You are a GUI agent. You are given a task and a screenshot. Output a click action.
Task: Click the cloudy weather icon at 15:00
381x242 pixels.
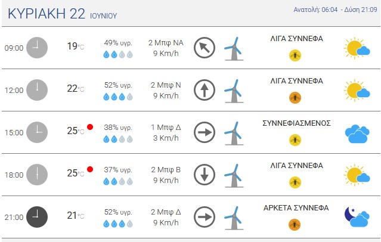(357, 134)
